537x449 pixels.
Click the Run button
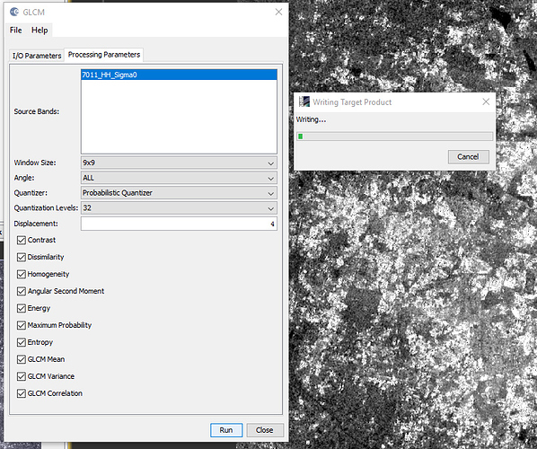pos(226,430)
